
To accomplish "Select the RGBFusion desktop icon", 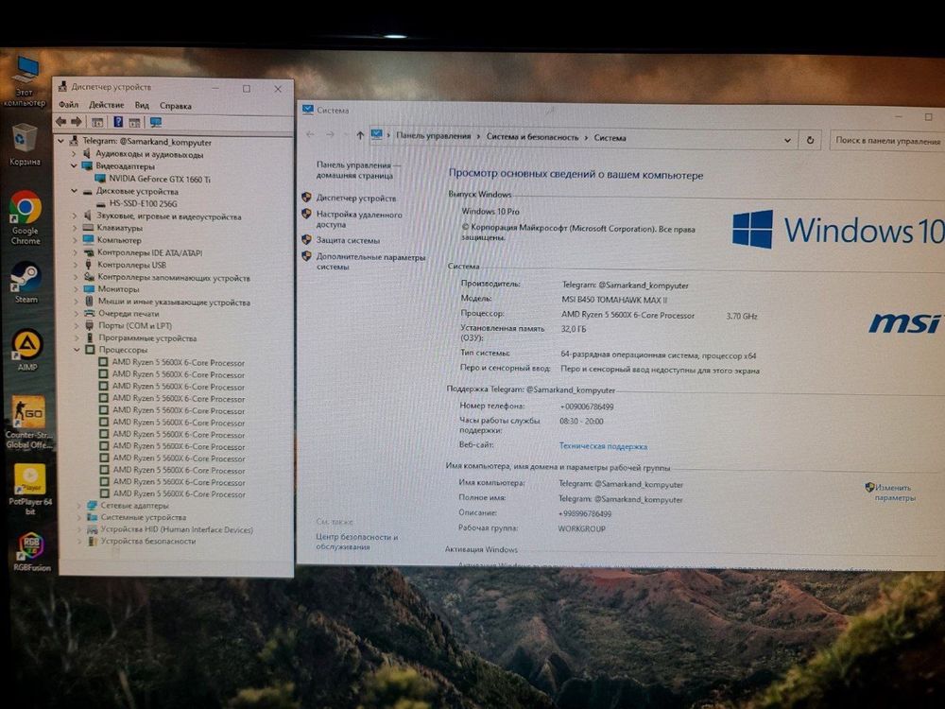I will click(31, 551).
